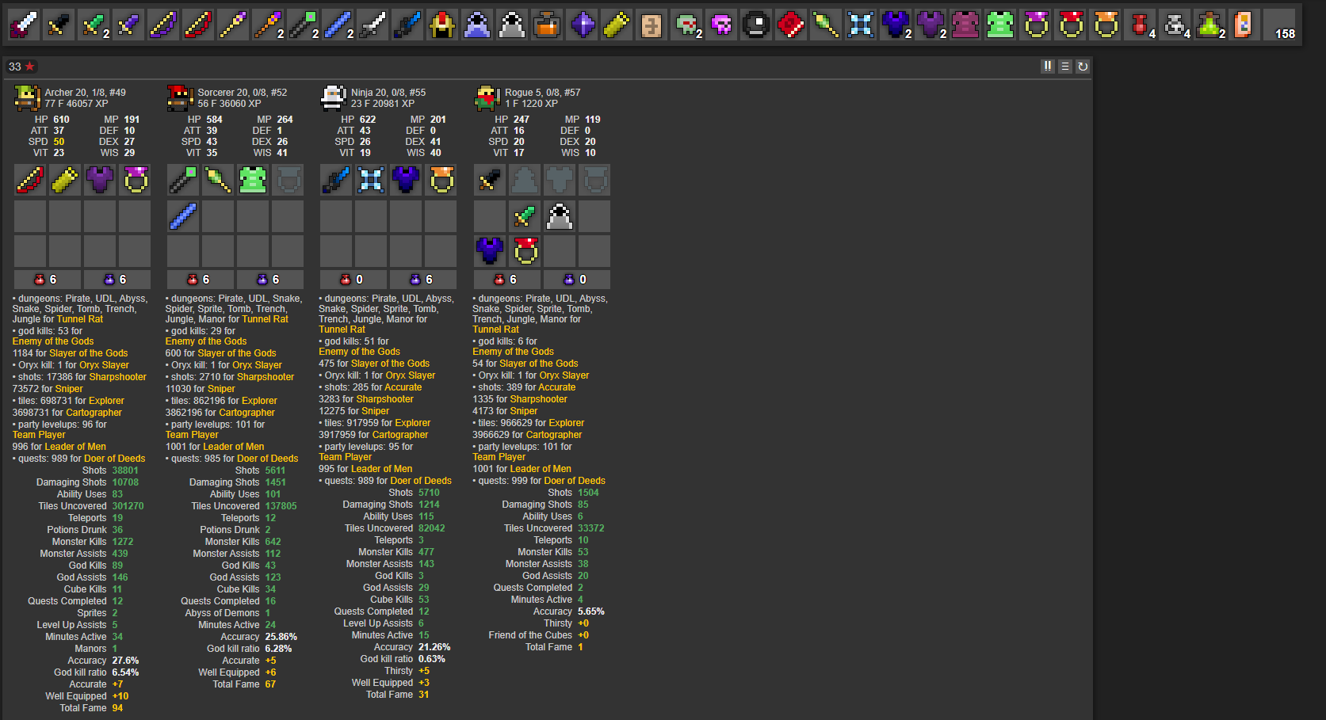Click the 'Archer 20, 1/8, #49' title
This screenshot has width=1326, height=720.
click(x=86, y=93)
